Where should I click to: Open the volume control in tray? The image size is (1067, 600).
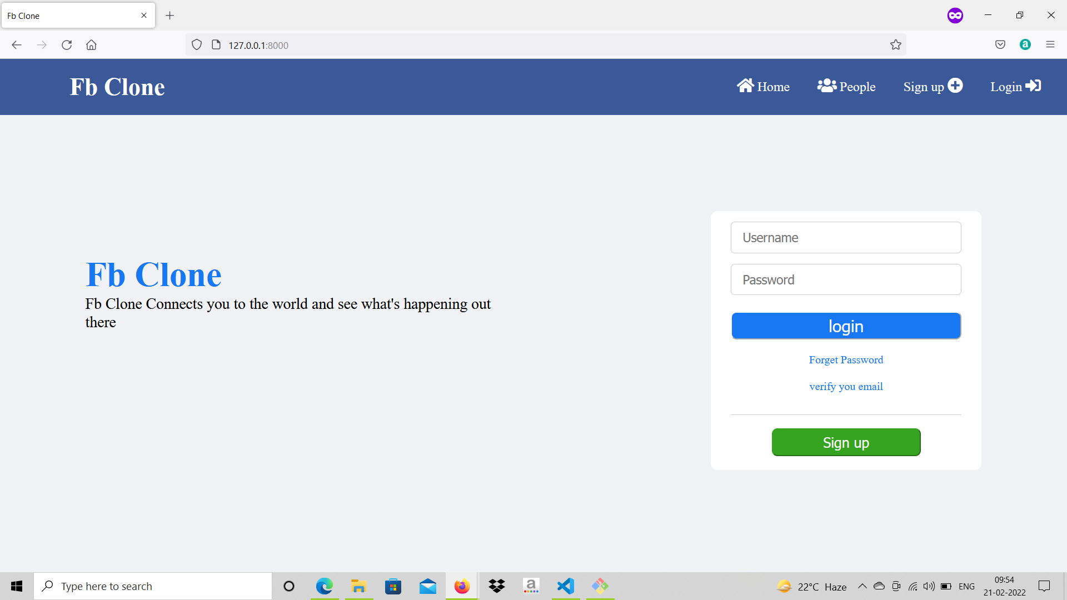tap(929, 586)
